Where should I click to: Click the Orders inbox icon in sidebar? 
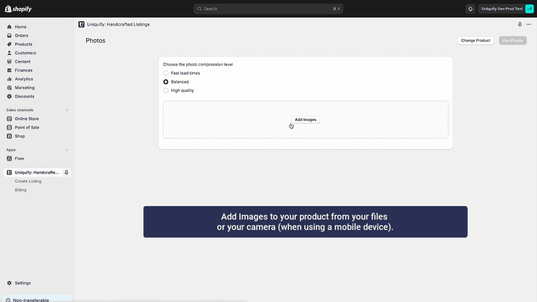[x=9, y=36]
